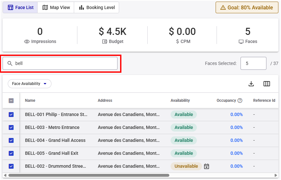Open the column settings icon
Screen dimensions: 281x180
click(267, 84)
